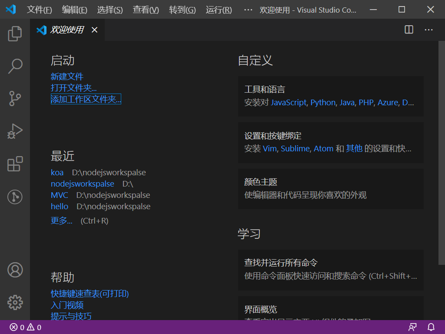Click the 打开文件夹... link

tap(73, 88)
